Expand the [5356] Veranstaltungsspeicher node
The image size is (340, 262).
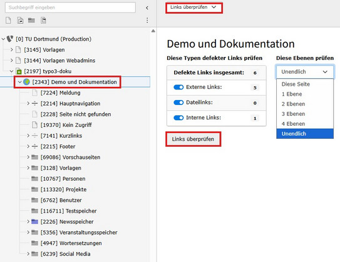[28, 233]
